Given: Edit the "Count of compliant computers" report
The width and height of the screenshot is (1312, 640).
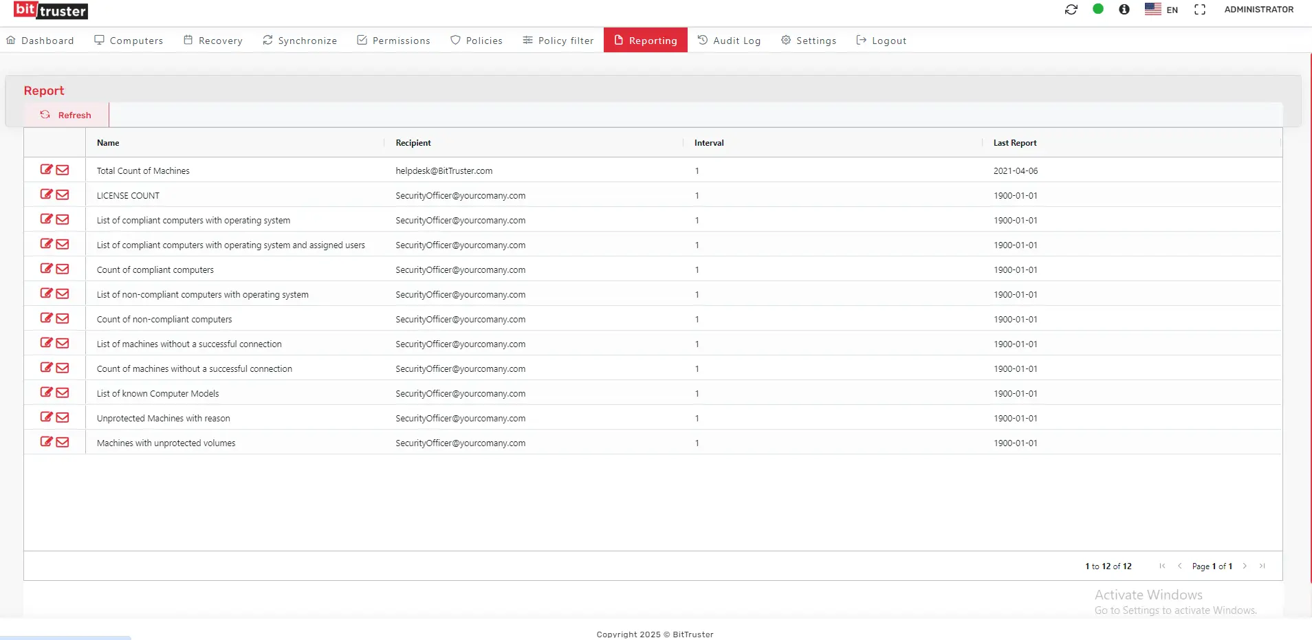Looking at the screenshot, I should [x=45, y=269].
